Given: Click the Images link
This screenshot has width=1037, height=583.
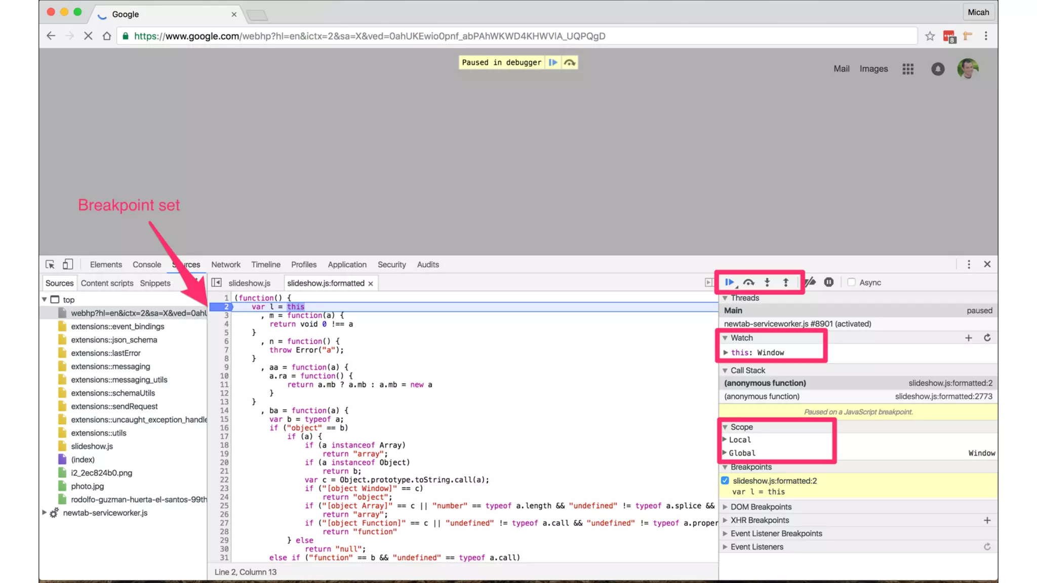Looking at the screenshot, I should point(873,69).
